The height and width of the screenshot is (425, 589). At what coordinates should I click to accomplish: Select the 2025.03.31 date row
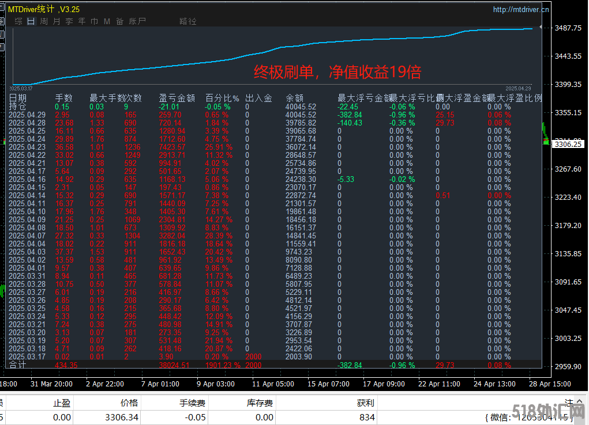coord(274,276)
